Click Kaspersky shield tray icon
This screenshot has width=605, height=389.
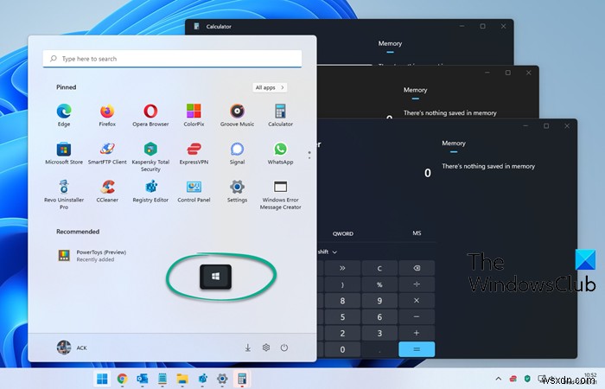[x=527, y=379]
